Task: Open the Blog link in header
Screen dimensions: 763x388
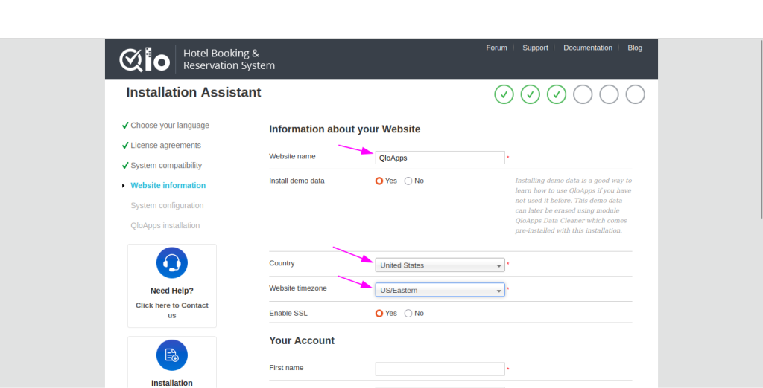Action: [635, 48]
